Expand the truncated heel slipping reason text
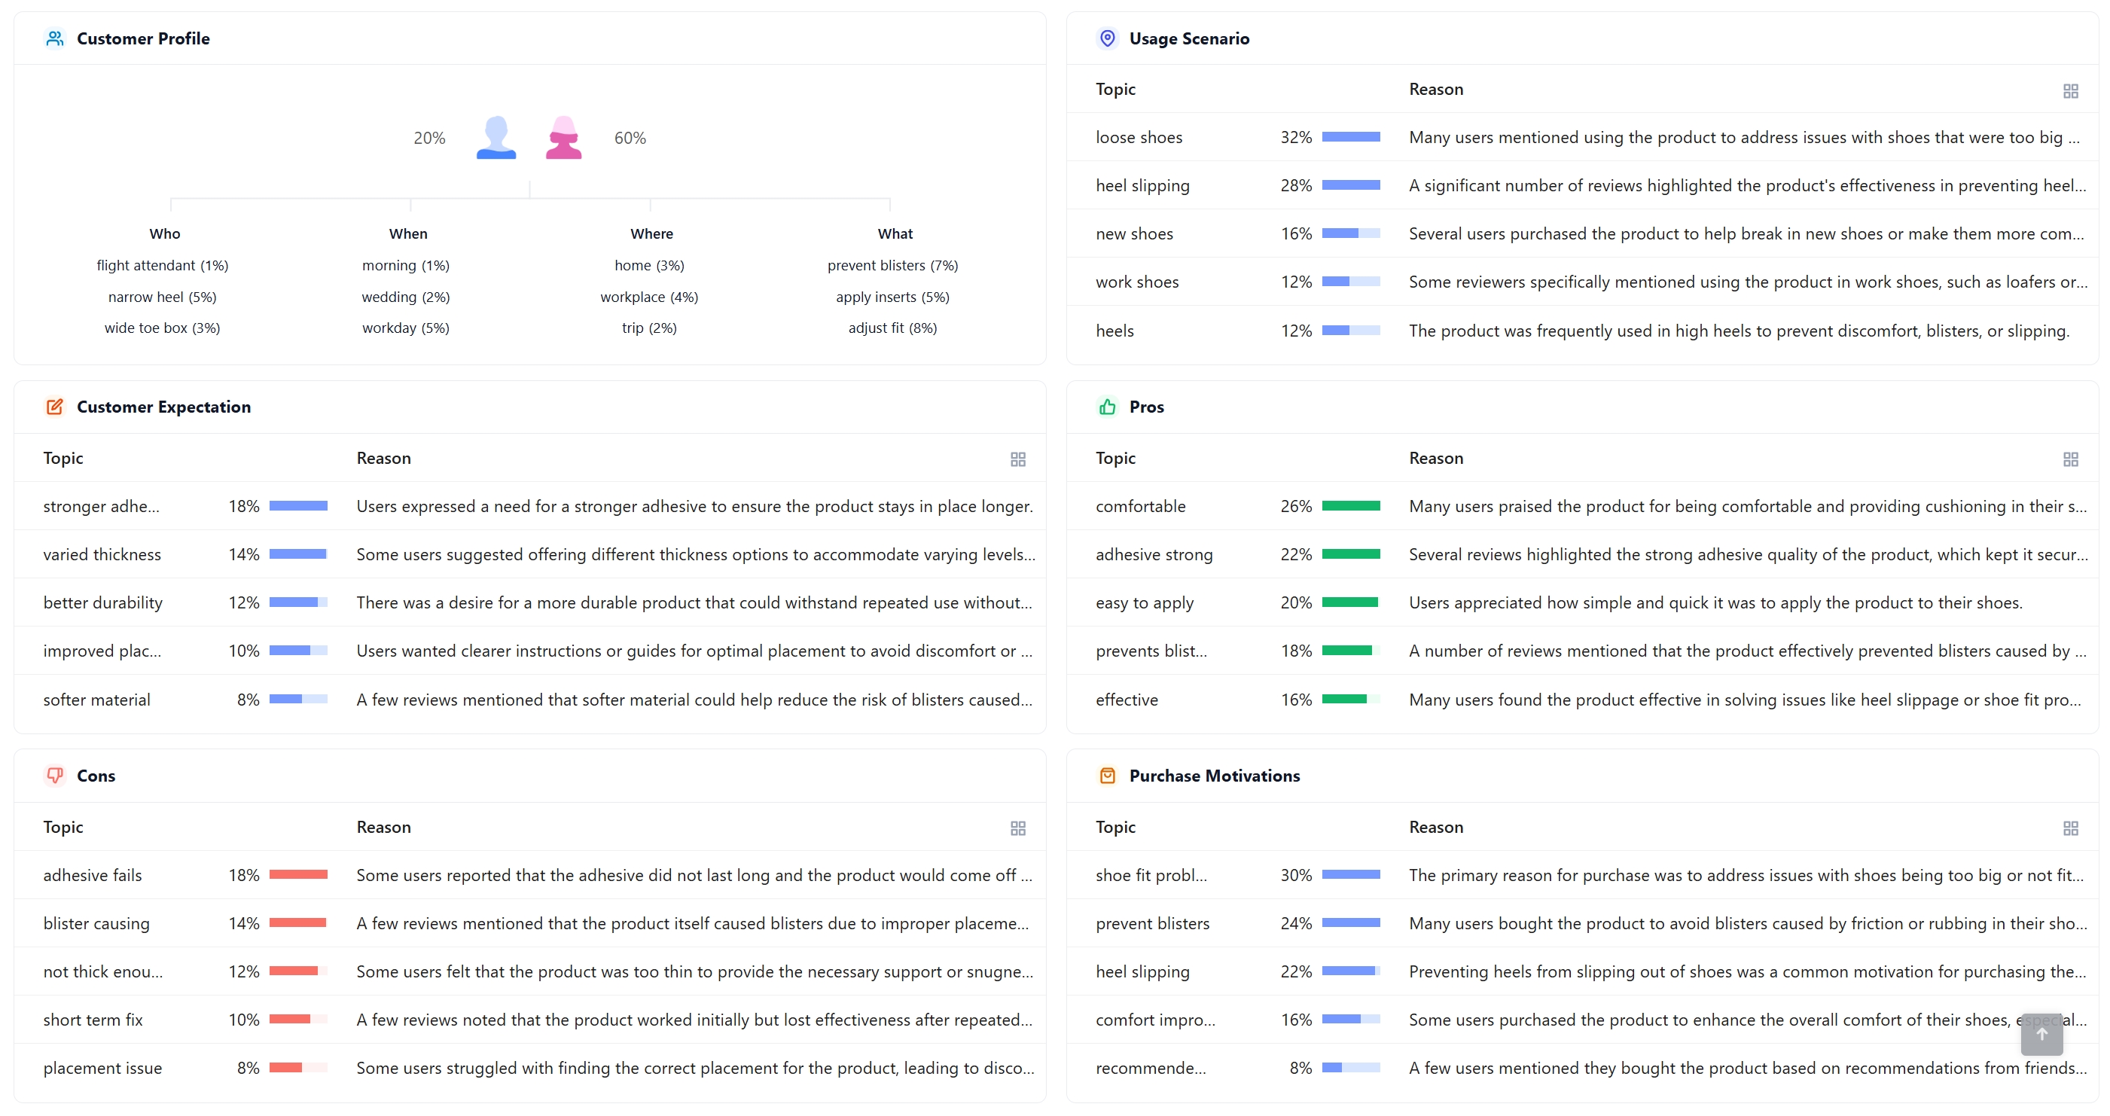The height and width of the screenshot is (1116, 2110). click(x=1745, y=185)
